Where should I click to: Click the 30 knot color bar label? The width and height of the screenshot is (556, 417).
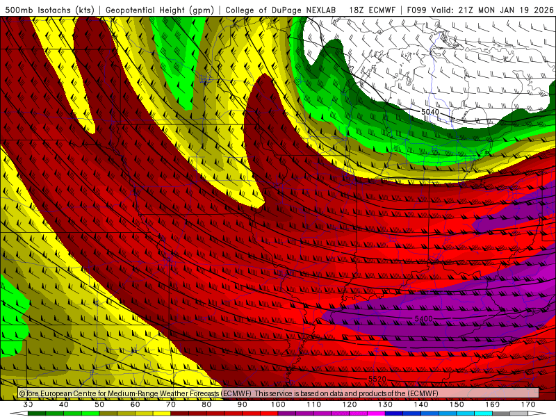tap(28, 404)
